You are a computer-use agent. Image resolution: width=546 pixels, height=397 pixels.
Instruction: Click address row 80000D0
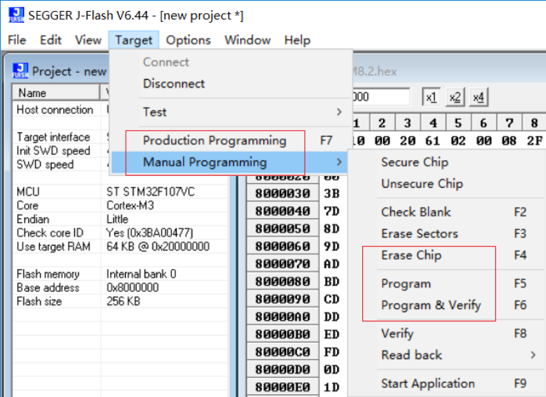click(283, 369)
